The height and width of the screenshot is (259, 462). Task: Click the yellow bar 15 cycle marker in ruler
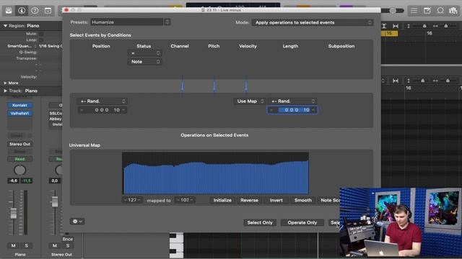[390, 34]
